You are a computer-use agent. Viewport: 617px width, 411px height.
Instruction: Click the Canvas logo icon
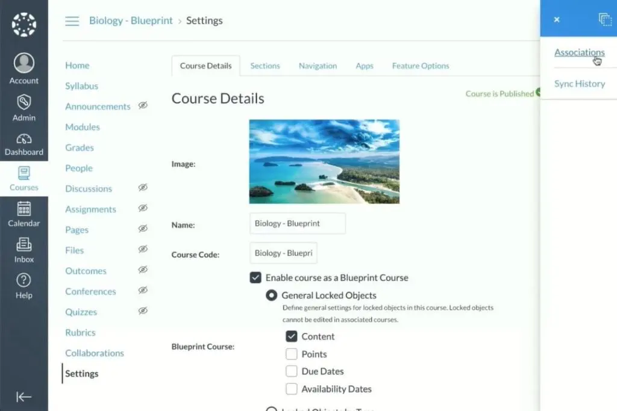point(24,24)
